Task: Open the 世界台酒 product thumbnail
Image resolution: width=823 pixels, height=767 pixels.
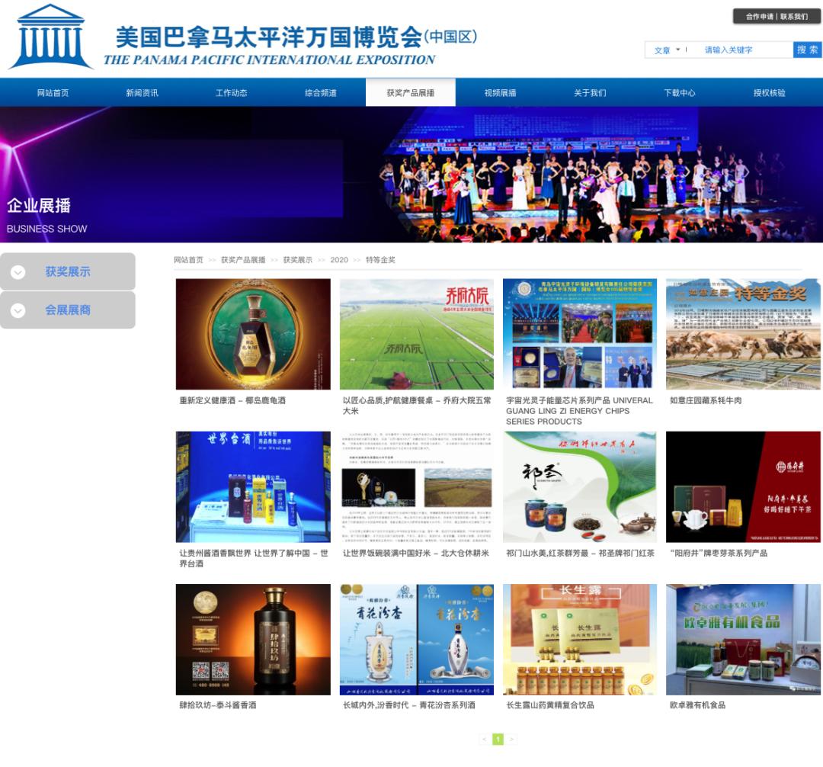Action: (x=253, y=486)
